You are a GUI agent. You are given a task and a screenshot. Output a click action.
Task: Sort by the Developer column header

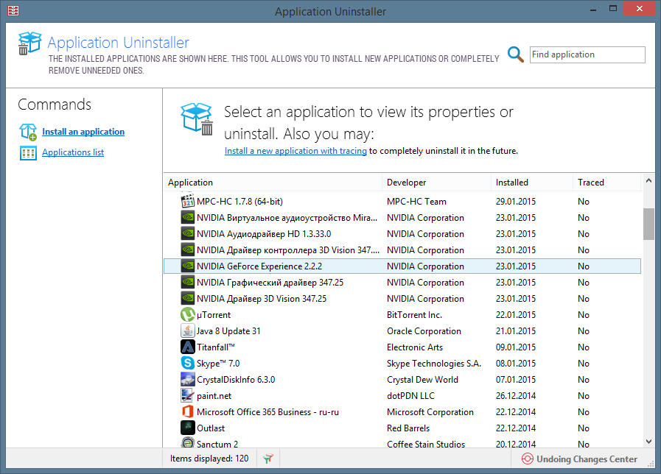pyautogui.click(x=436, y=183)
